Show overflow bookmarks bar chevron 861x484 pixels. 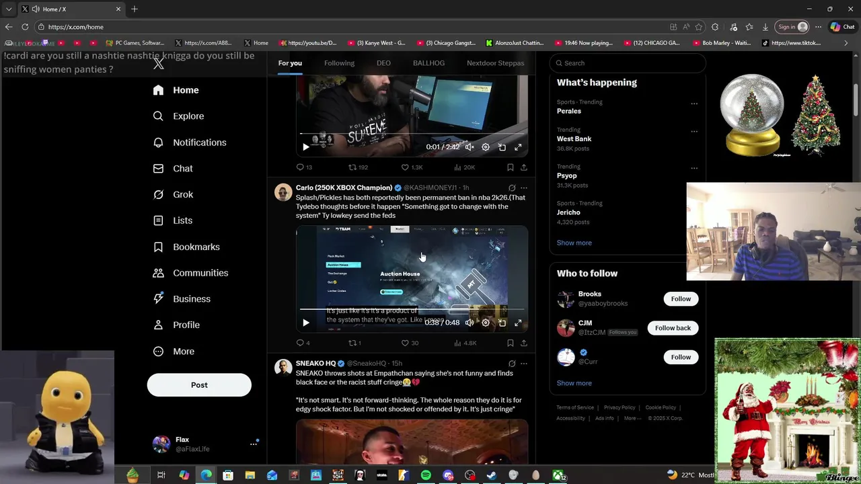tap(846, 43)
